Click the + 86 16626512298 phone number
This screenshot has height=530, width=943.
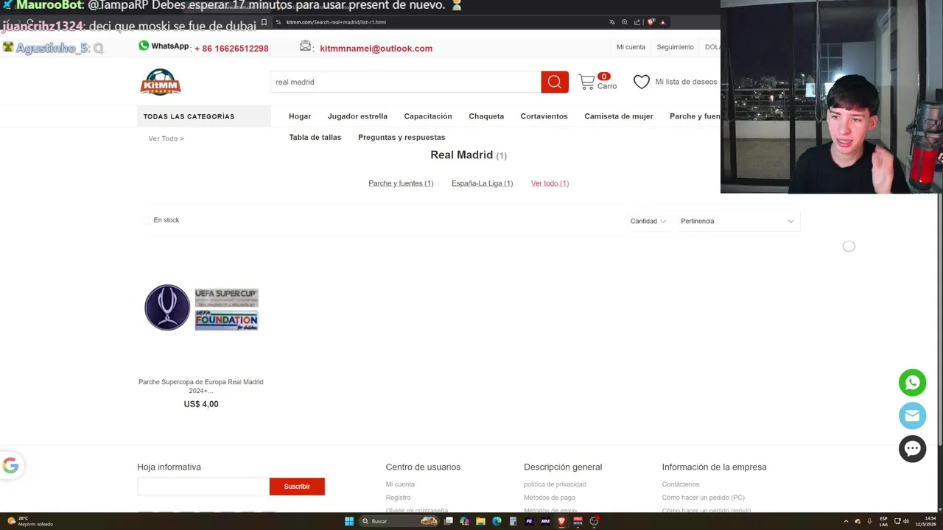click(231, 49)
